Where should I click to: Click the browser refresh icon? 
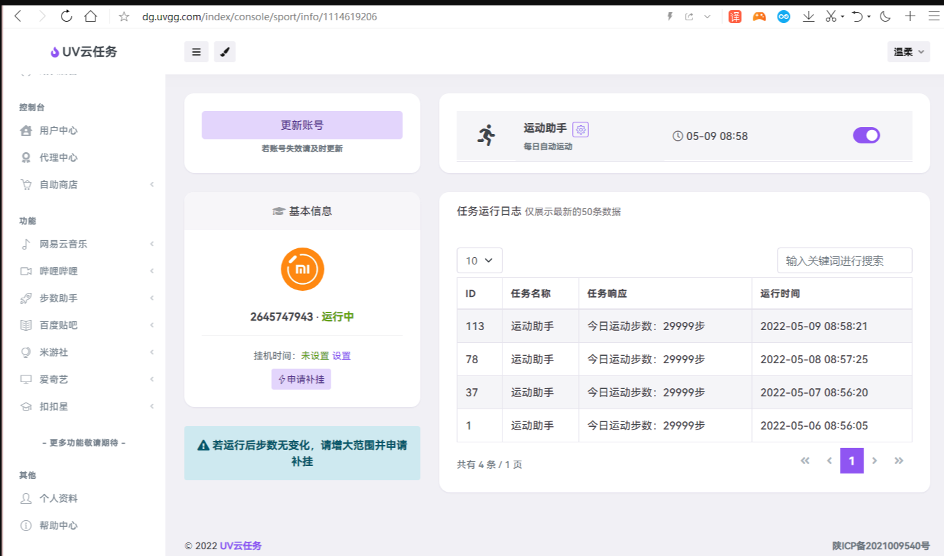(x=66, y=16)
